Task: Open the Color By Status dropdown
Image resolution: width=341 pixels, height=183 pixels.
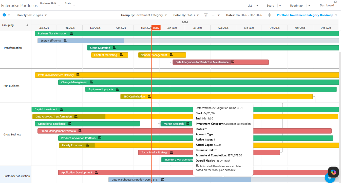Action: 186,15
